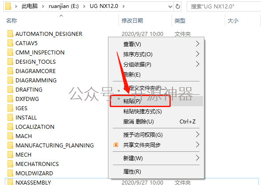Select UG NX12.0 breadcrumb
Viewport: 261px width, 185px height.
[x=104, y=6]
